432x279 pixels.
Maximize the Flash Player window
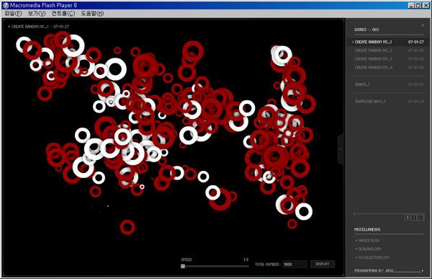coord(418,5)
